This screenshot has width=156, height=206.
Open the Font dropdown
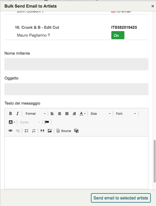[126, 113]
